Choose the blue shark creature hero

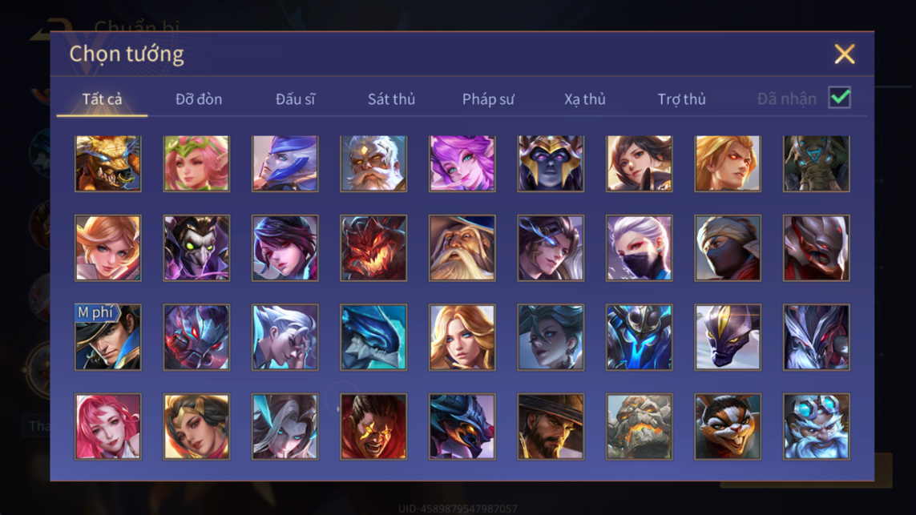tap(373, 337)
